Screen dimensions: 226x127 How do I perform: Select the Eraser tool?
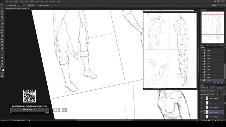point(2,36)
